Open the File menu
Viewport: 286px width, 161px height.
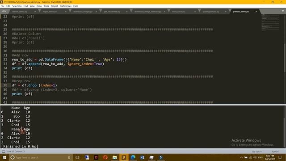pyautogui.click(x=3, y=6)
